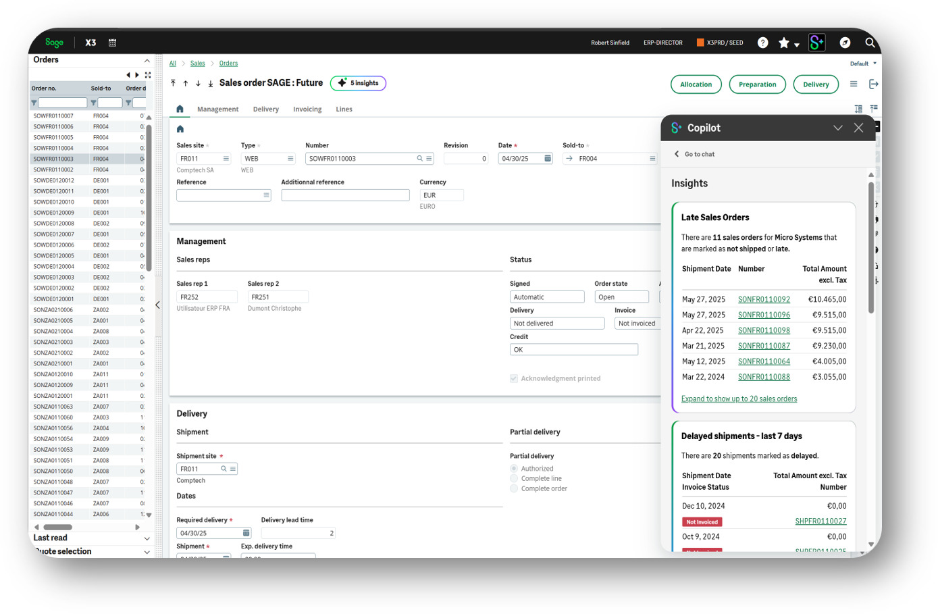Click the home icon tab
The width and height of the screenshot is (938, 614).
click(x=180, y=109)
